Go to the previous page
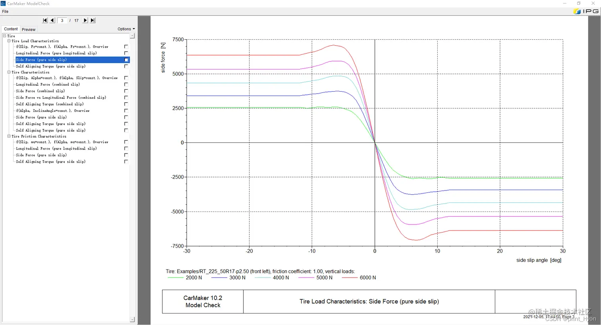 52,20
